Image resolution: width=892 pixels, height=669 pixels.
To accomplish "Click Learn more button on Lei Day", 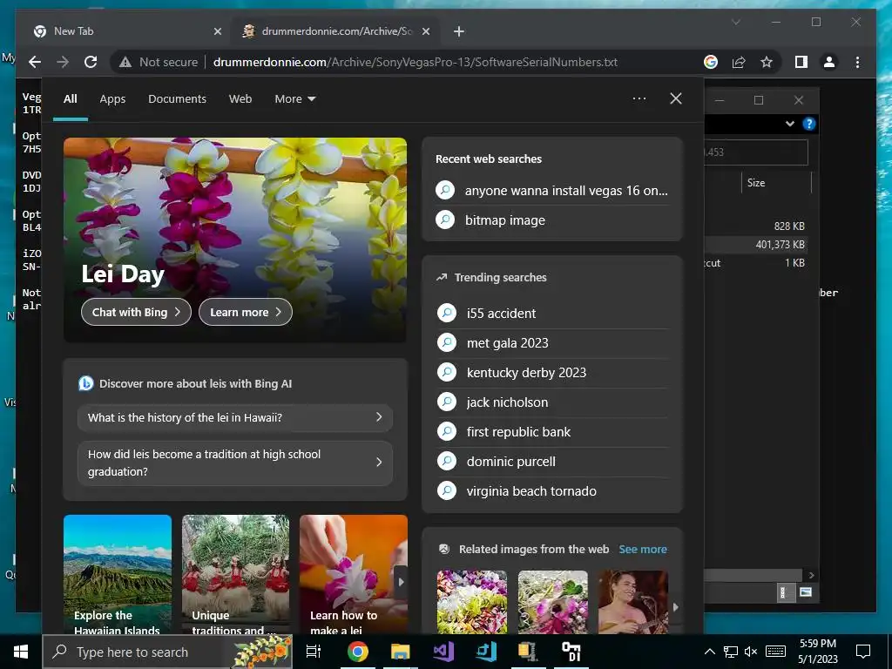I will (245, 312).
